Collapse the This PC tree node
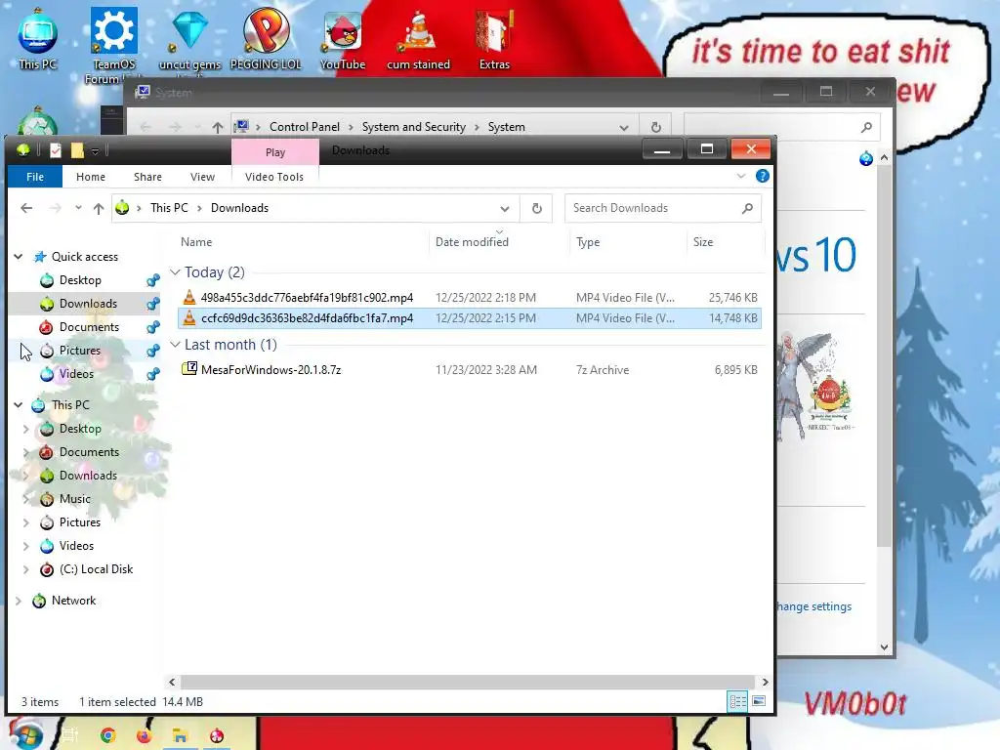 tap(19, 405)
